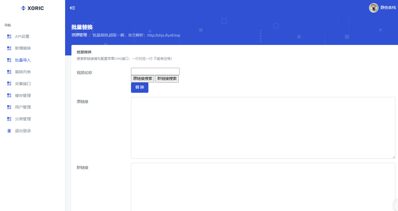Collapse sidebar with the arrow menu icon
Screen dimensions: 398x211
72,8
